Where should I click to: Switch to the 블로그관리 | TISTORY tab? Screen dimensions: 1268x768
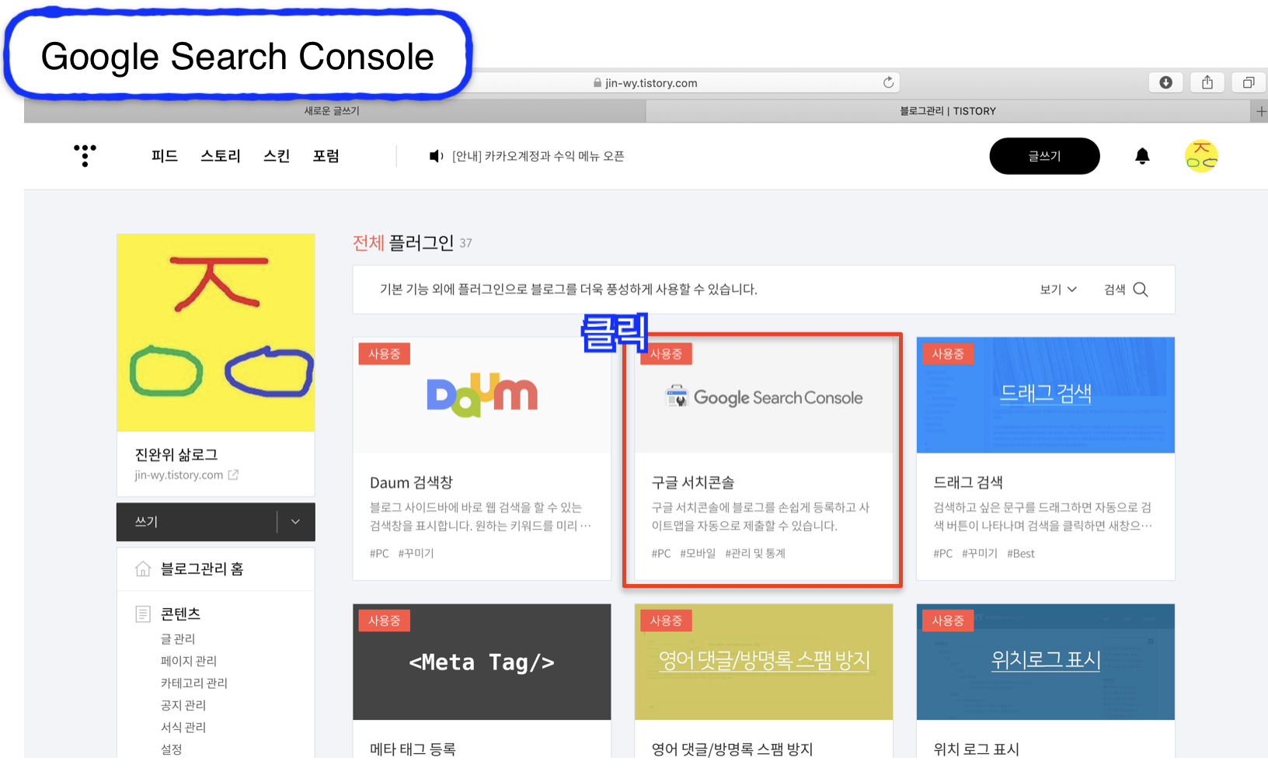tap(948, 111)
